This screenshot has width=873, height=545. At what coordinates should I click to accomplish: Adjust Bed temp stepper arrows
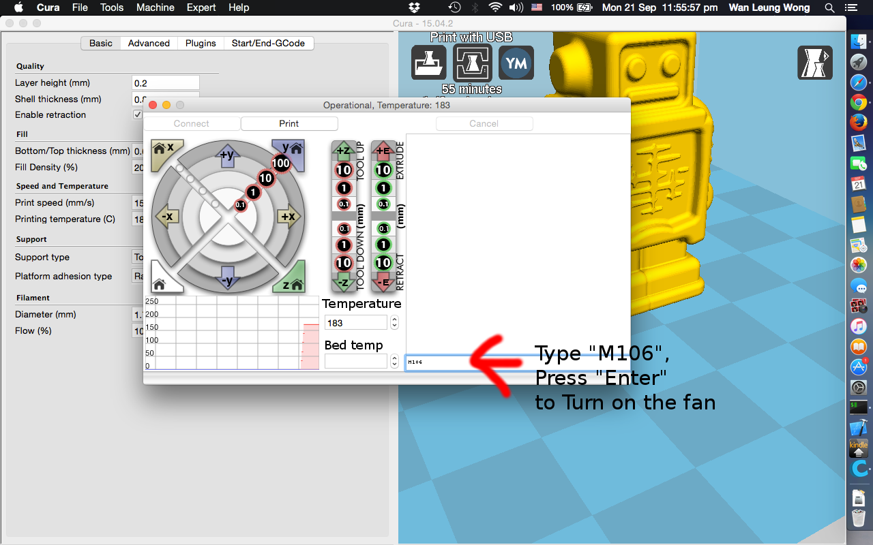(394, 361)
